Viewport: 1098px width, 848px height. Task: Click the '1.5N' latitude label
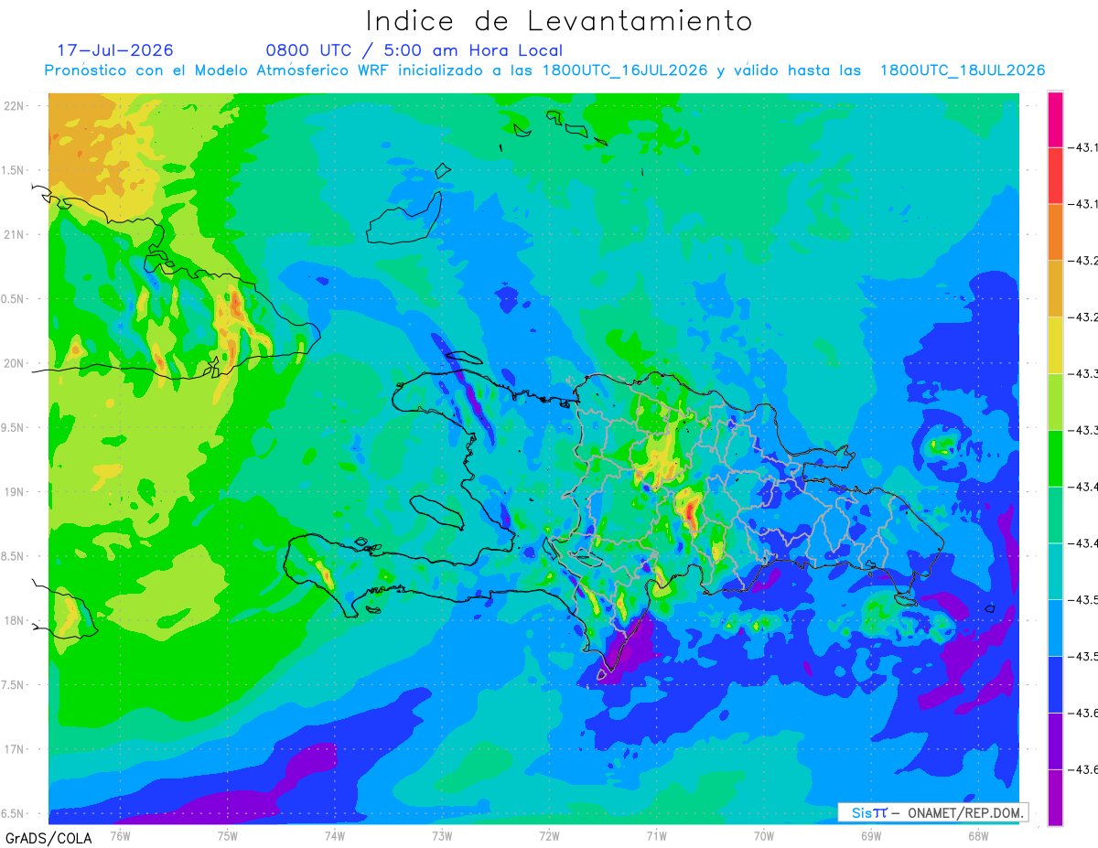(15, 170)
